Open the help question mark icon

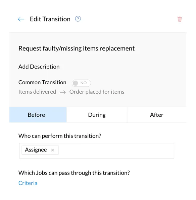tap(78, 19)
